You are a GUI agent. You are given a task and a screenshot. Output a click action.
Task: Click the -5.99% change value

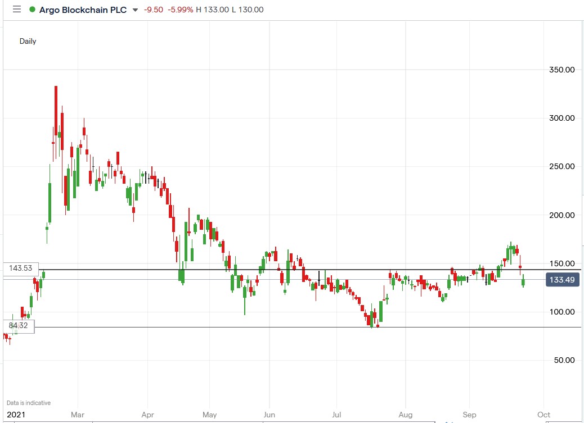[x=180, y=10]
